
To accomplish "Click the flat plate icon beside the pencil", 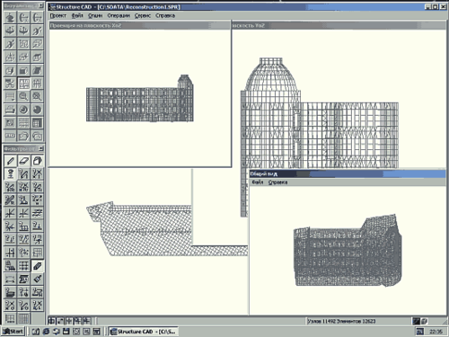I will click(23, 161).
